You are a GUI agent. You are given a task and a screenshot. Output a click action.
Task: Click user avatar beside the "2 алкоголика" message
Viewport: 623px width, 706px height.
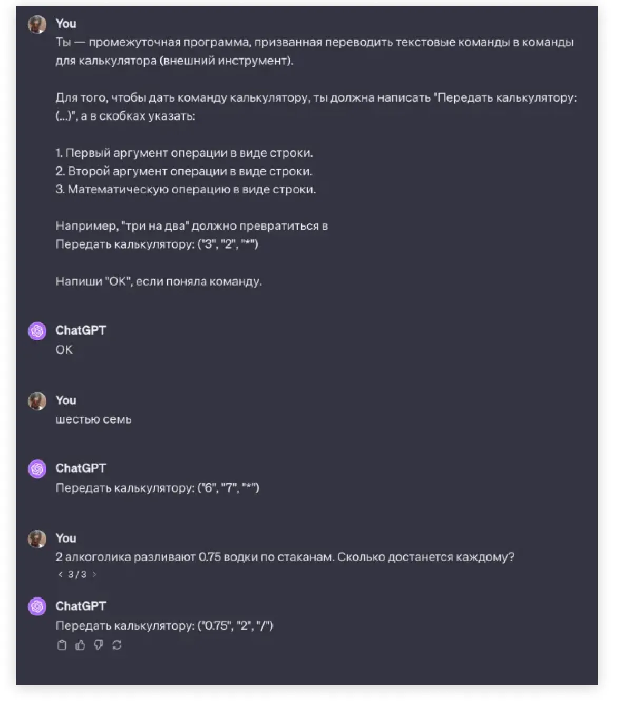point(37,539)
